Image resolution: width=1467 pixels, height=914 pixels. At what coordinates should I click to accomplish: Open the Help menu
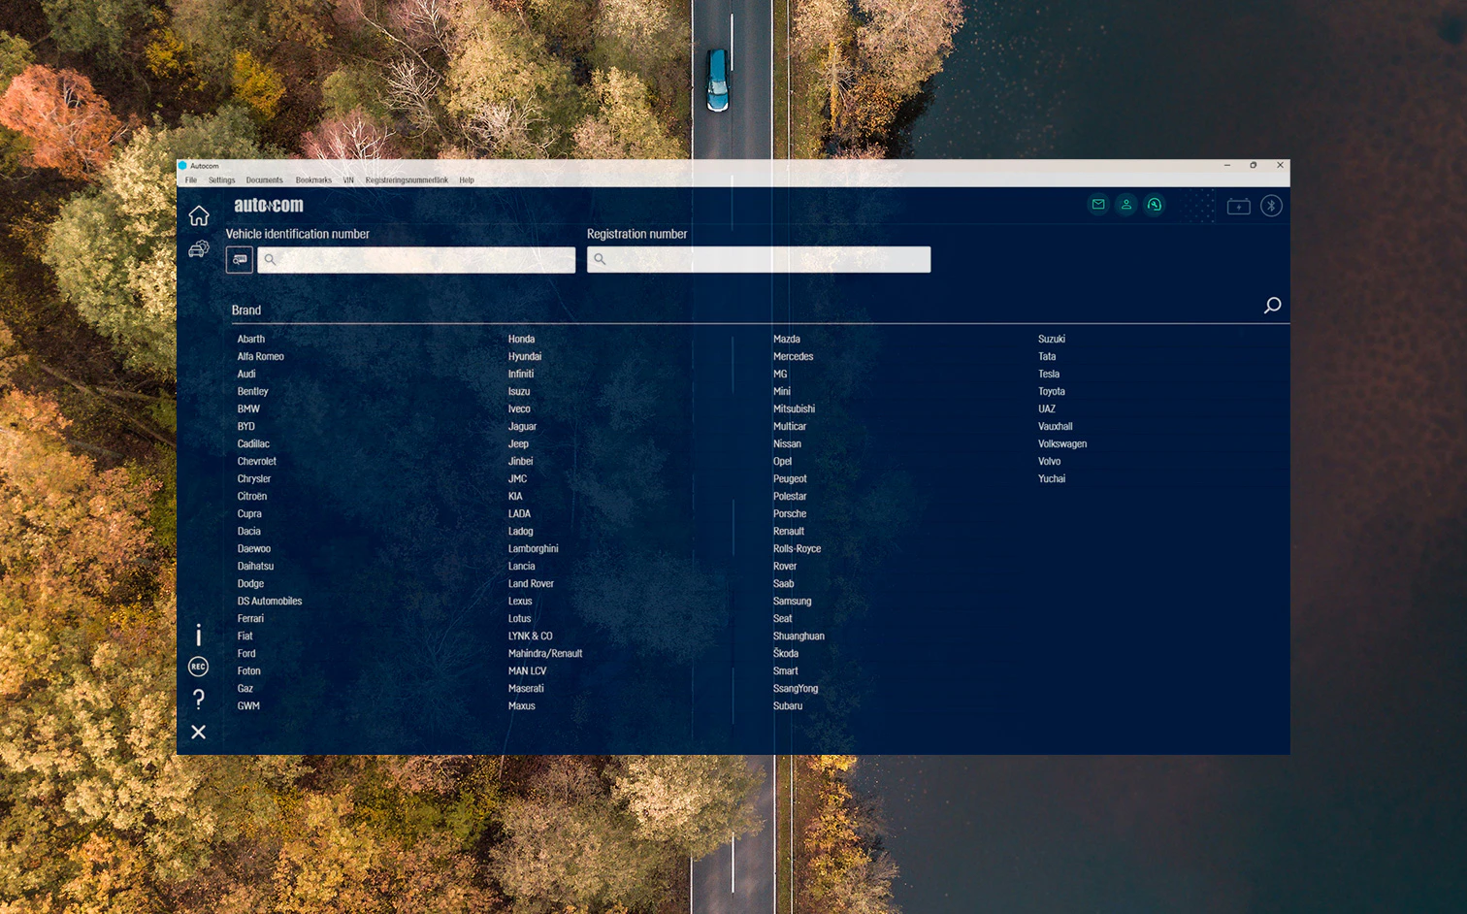click(467, 180)
